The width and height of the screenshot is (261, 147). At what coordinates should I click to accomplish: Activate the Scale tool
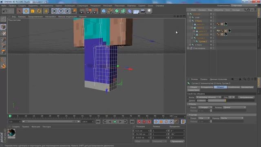33,11
